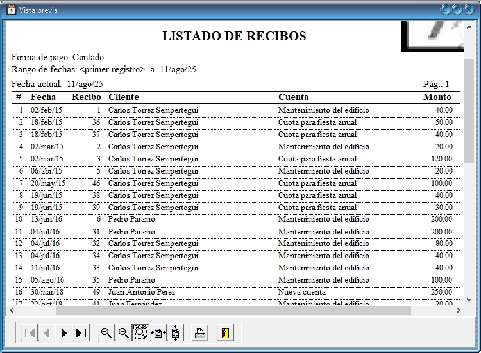Click Juan Antonio Perez client name
Viewport: 481px width, 353px height.
tap(142, 292)
